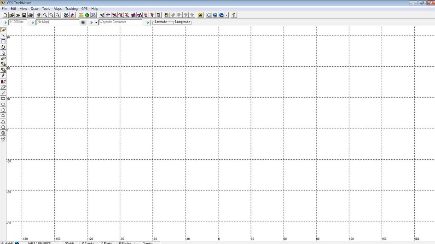Open the Maps menu

pyautogui.click(x=58, y=9)
